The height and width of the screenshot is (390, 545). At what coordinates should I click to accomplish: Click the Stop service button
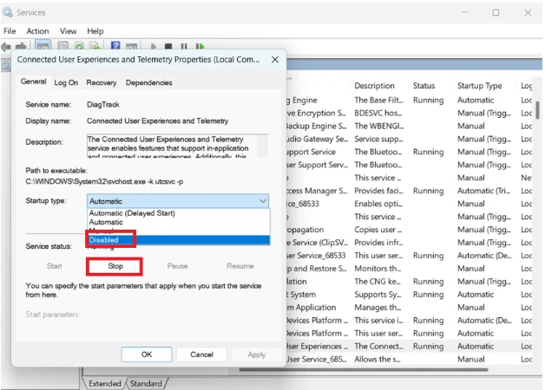coord(115,266)
